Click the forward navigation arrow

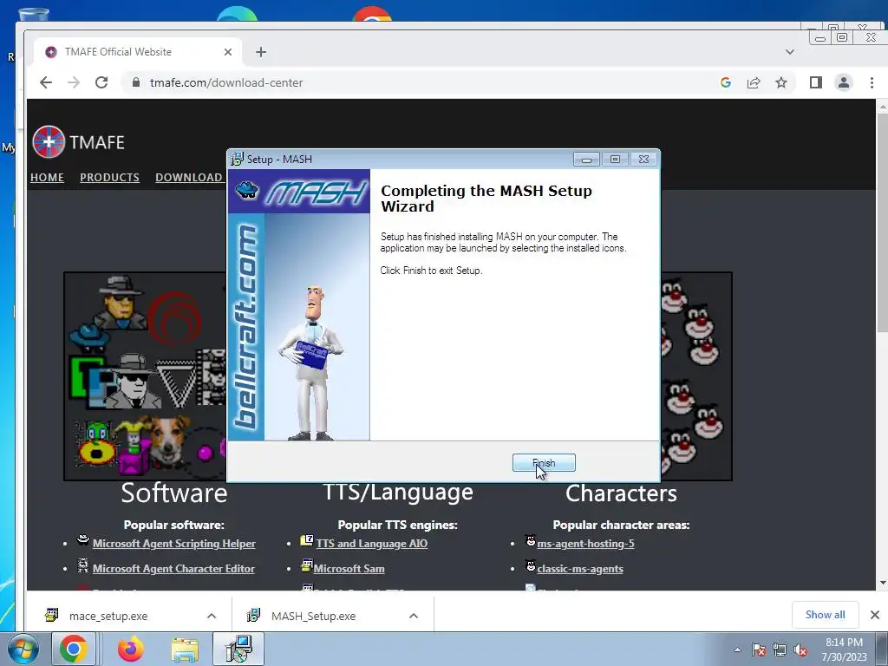74,82
